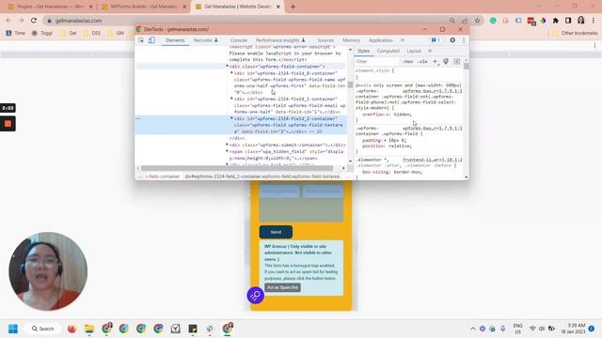Bookmark this page with star icon
The width and height of the screenshot is (602, 338).
(x=477, y=21)
